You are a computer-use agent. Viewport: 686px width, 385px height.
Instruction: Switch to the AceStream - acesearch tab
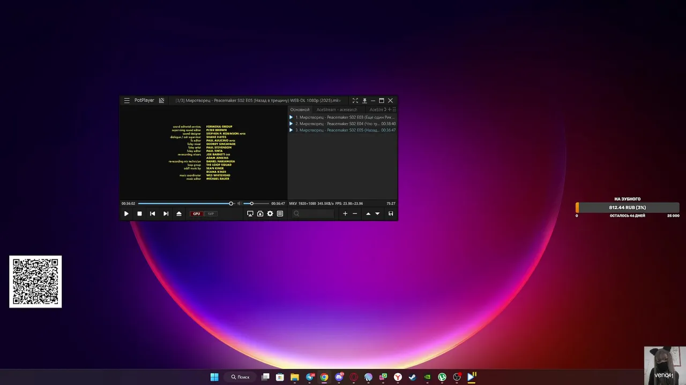pyautogui.click(x=337, y=110)
